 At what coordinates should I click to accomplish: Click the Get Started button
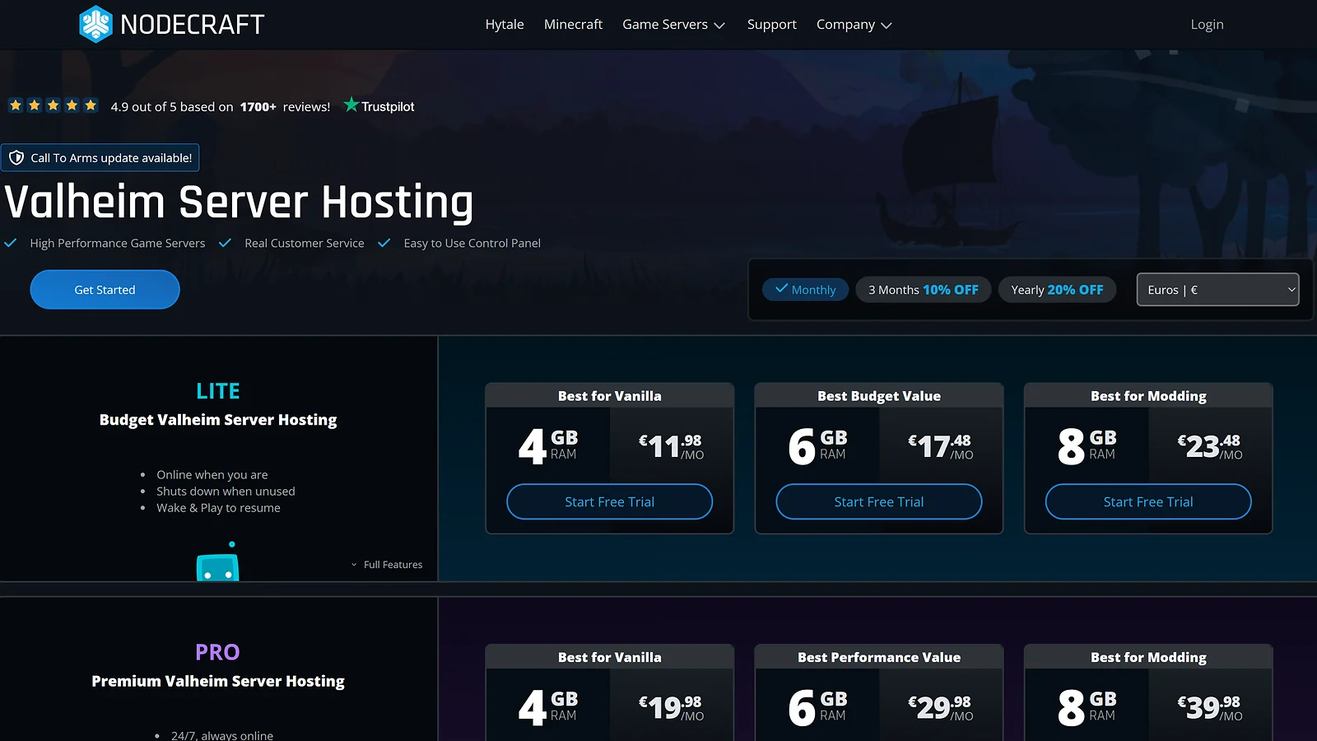(105, 290)
